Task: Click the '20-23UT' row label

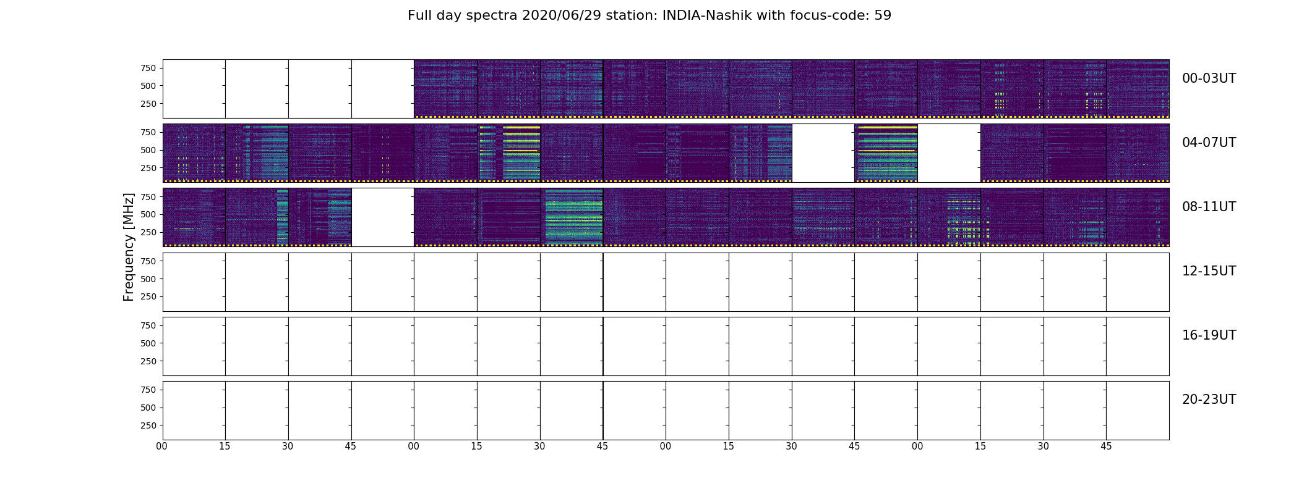Action: pyautogui.click(x=1209, y=400)
